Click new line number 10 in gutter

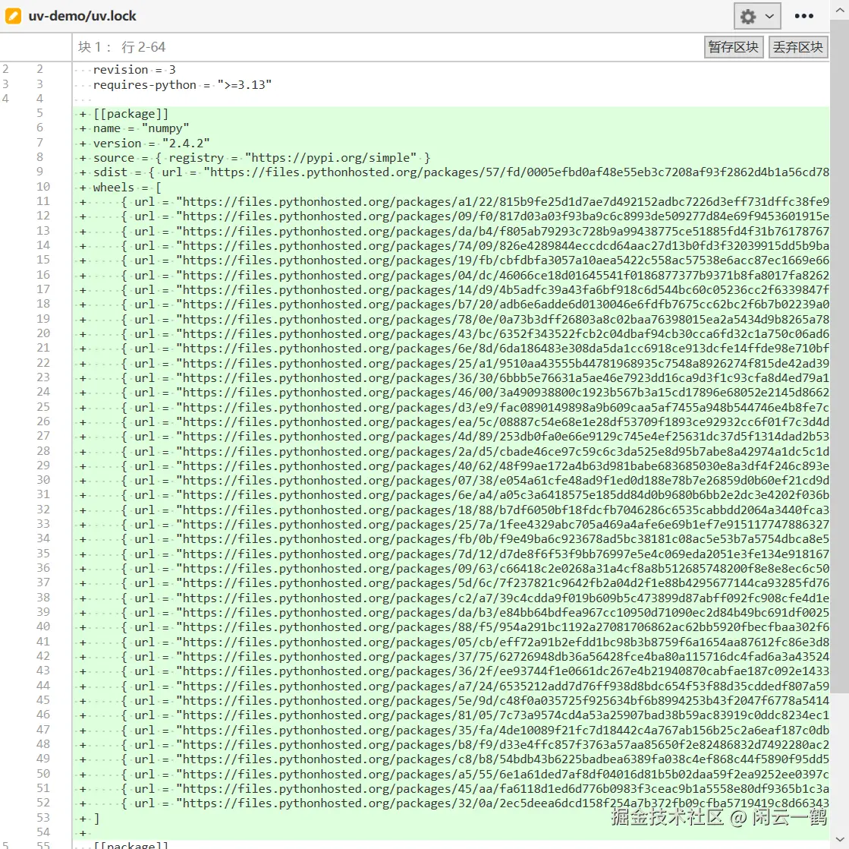coord(43,187)
